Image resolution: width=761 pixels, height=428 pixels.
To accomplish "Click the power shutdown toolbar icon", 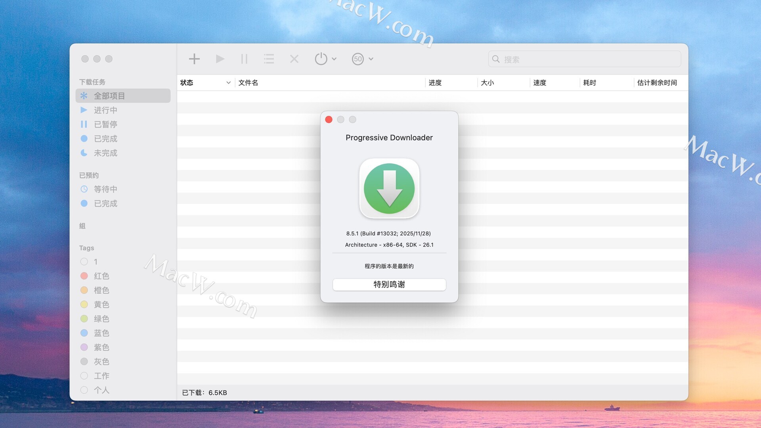I will tap(321, 59).
